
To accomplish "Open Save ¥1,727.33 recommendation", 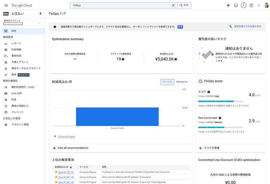I will 66,172.
